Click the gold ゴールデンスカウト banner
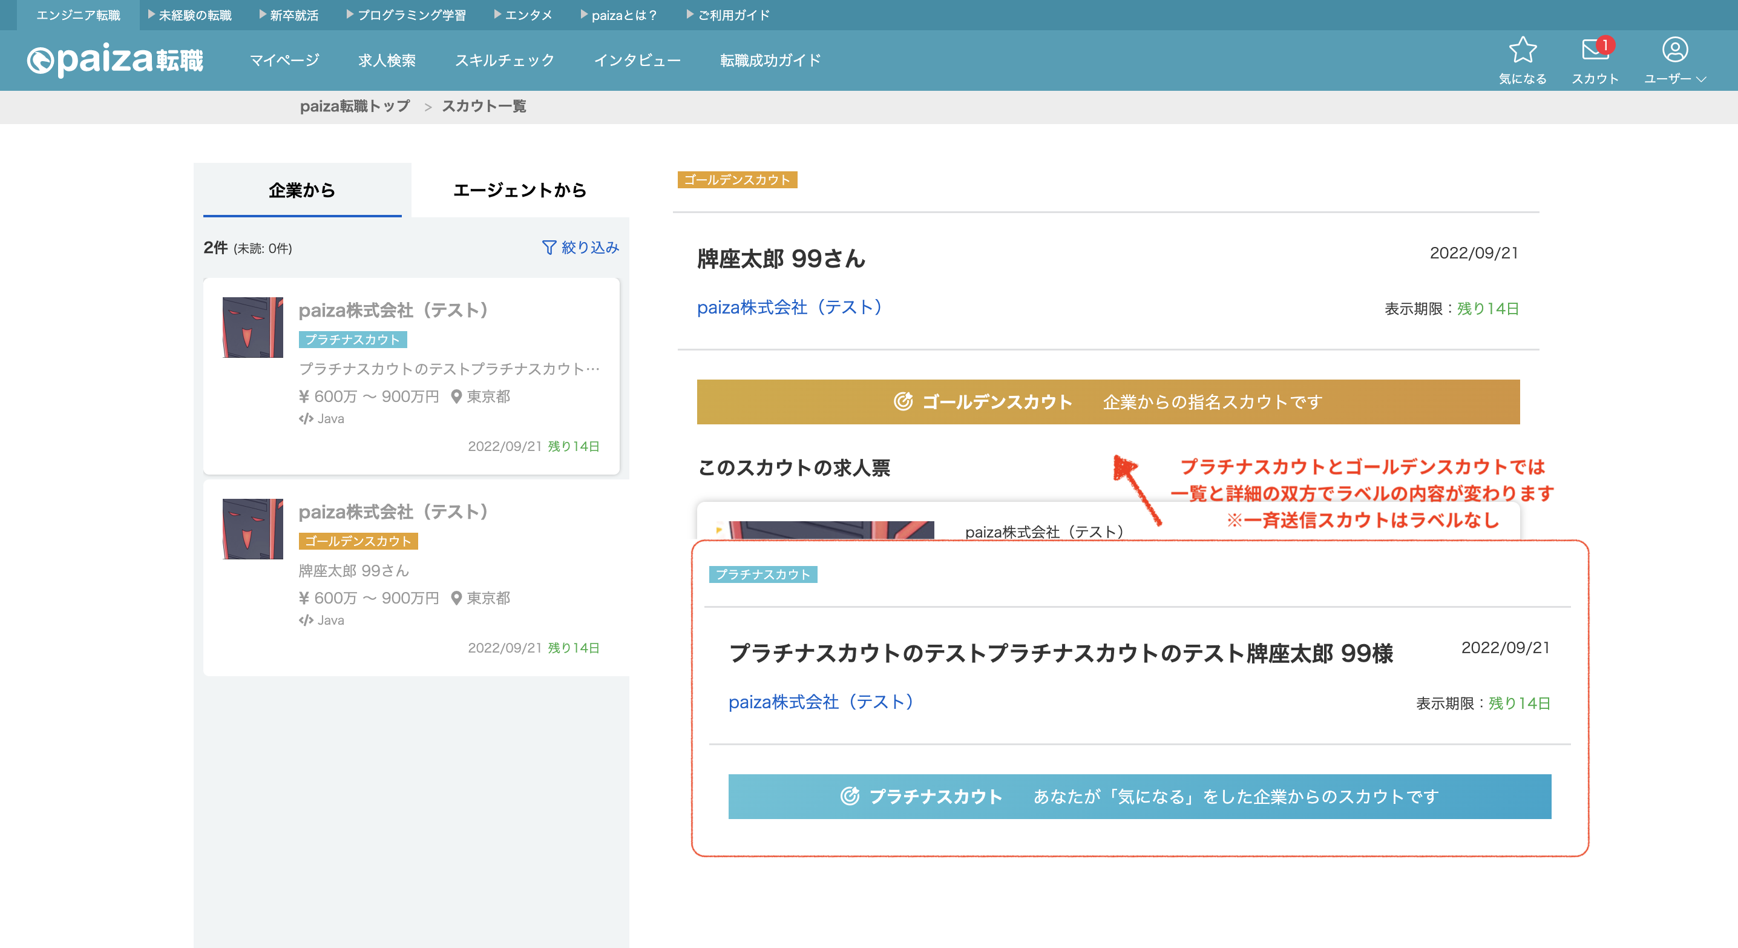 pyautogui.click(x=1108, y=401)
